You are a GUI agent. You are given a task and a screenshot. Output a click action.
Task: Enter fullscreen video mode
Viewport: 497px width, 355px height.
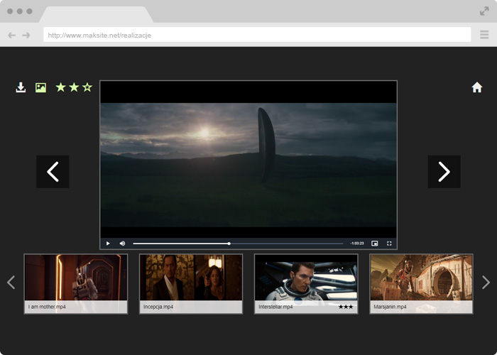coord(389,244)
